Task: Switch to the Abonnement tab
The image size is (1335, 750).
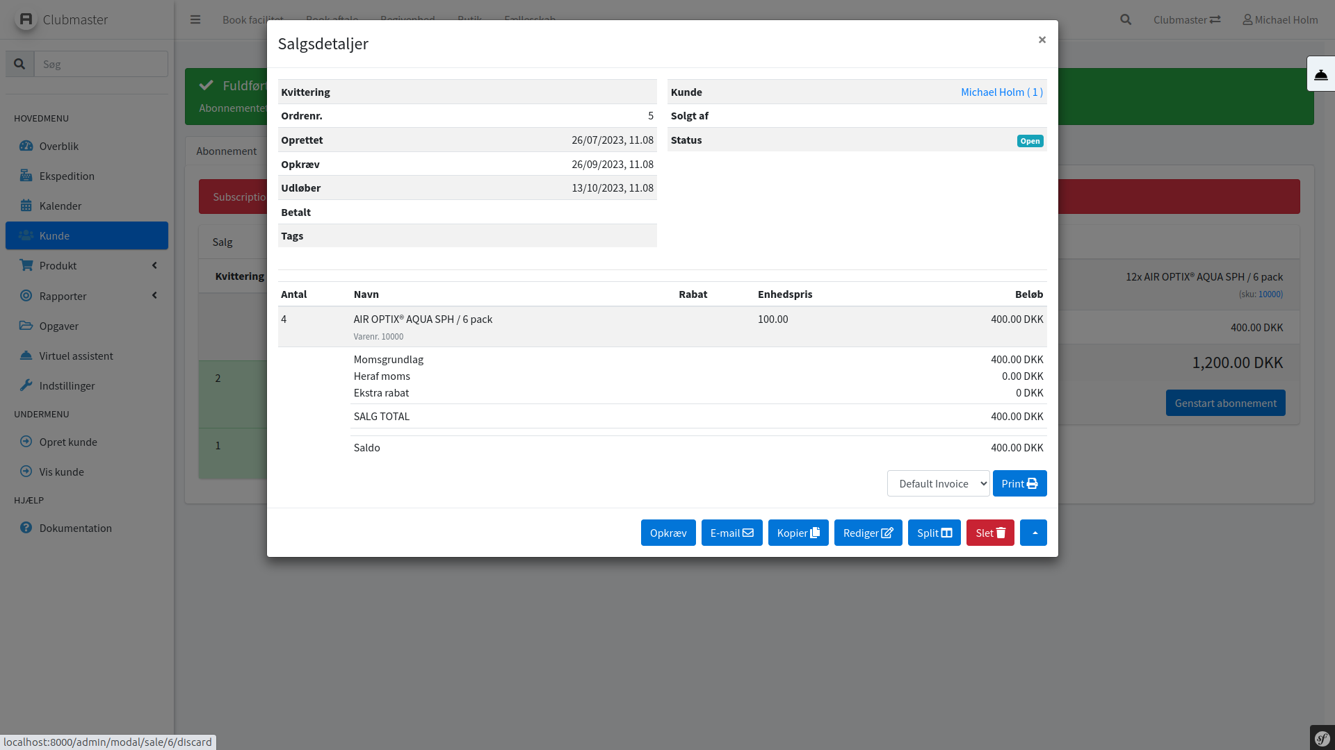Action: [x=226, y=151]
